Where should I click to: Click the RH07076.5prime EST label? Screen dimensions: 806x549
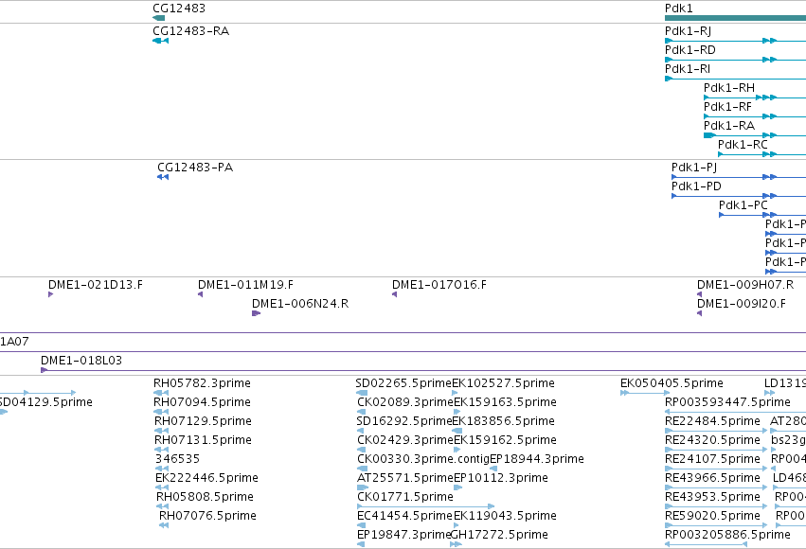207,516
